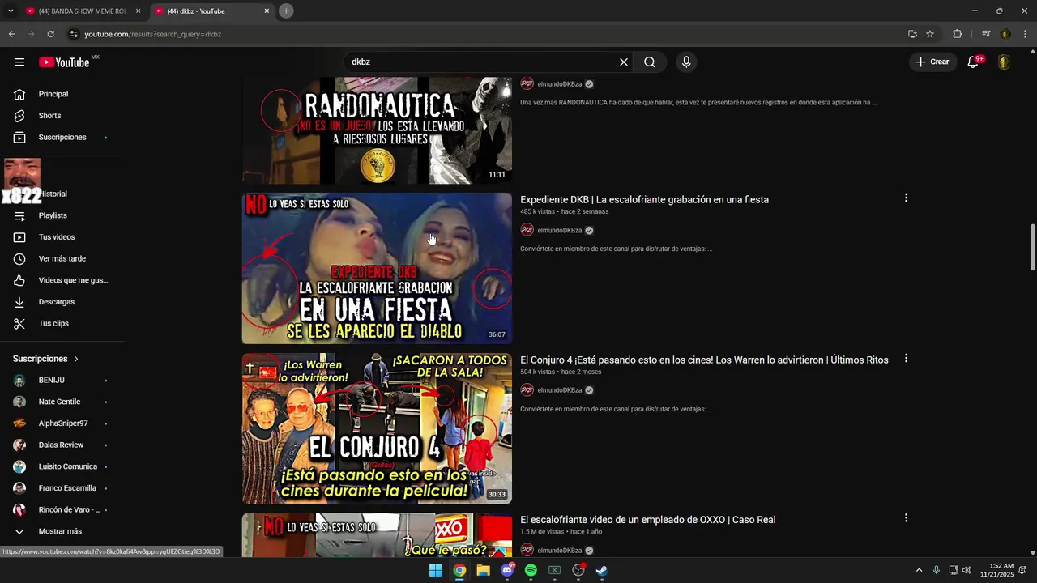Open title Expediente DKB escalofriante grabación
1037x583 pixels.
point(644,200)
